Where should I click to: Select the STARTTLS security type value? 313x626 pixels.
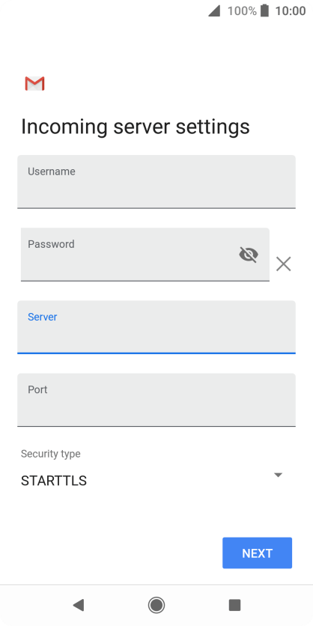54,481
